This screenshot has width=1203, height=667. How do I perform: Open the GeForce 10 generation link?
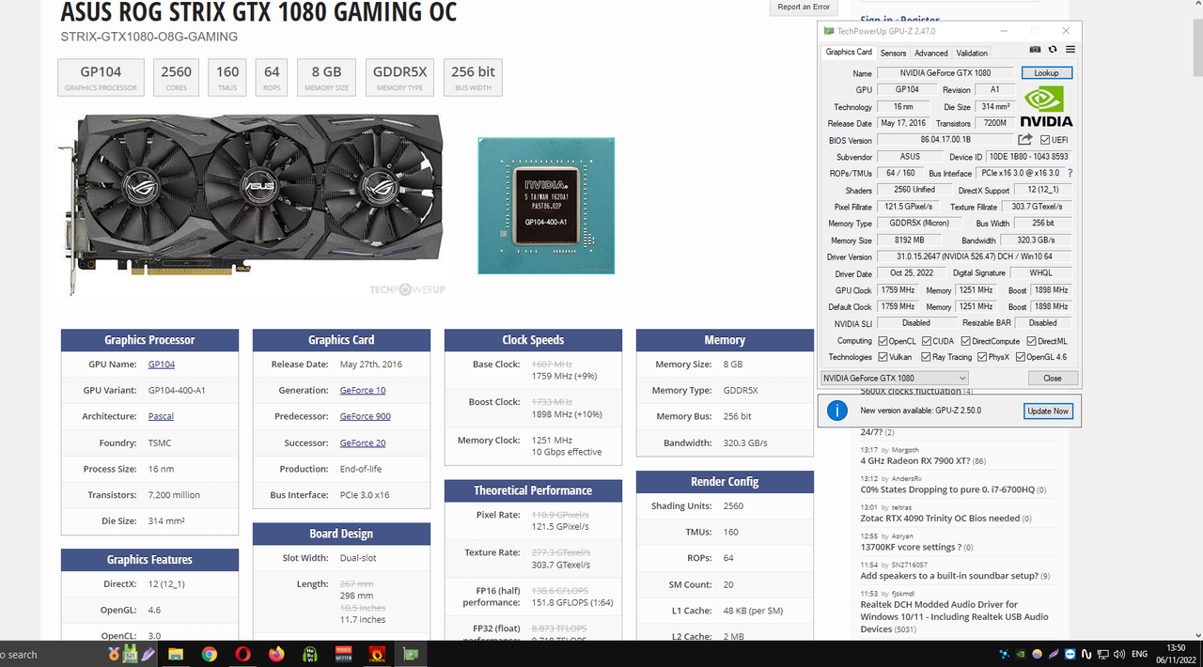click(363, 390)
